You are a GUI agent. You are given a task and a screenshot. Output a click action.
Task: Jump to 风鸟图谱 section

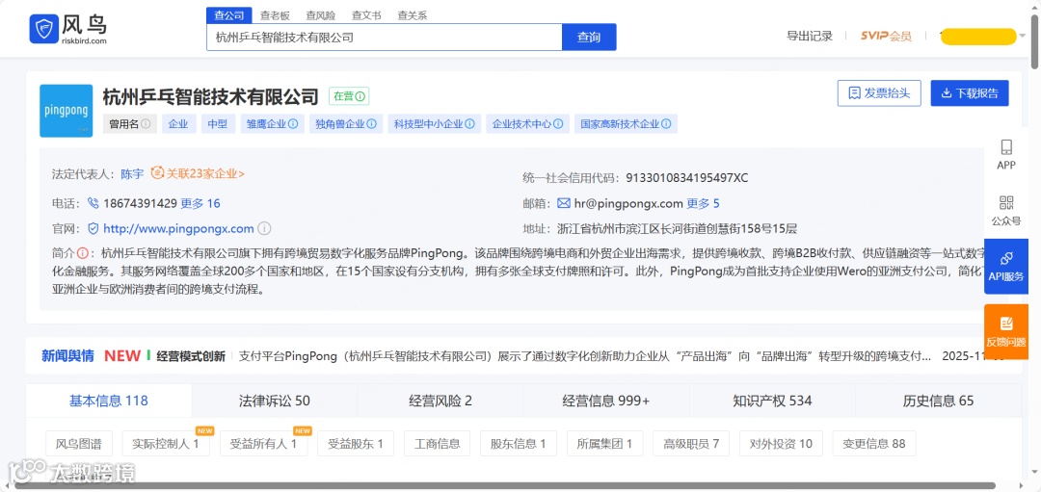(79, 444)
